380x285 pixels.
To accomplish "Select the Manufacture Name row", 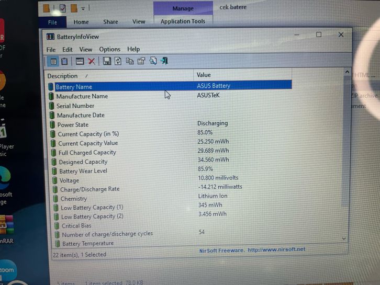I will click(x=170, y=96).
